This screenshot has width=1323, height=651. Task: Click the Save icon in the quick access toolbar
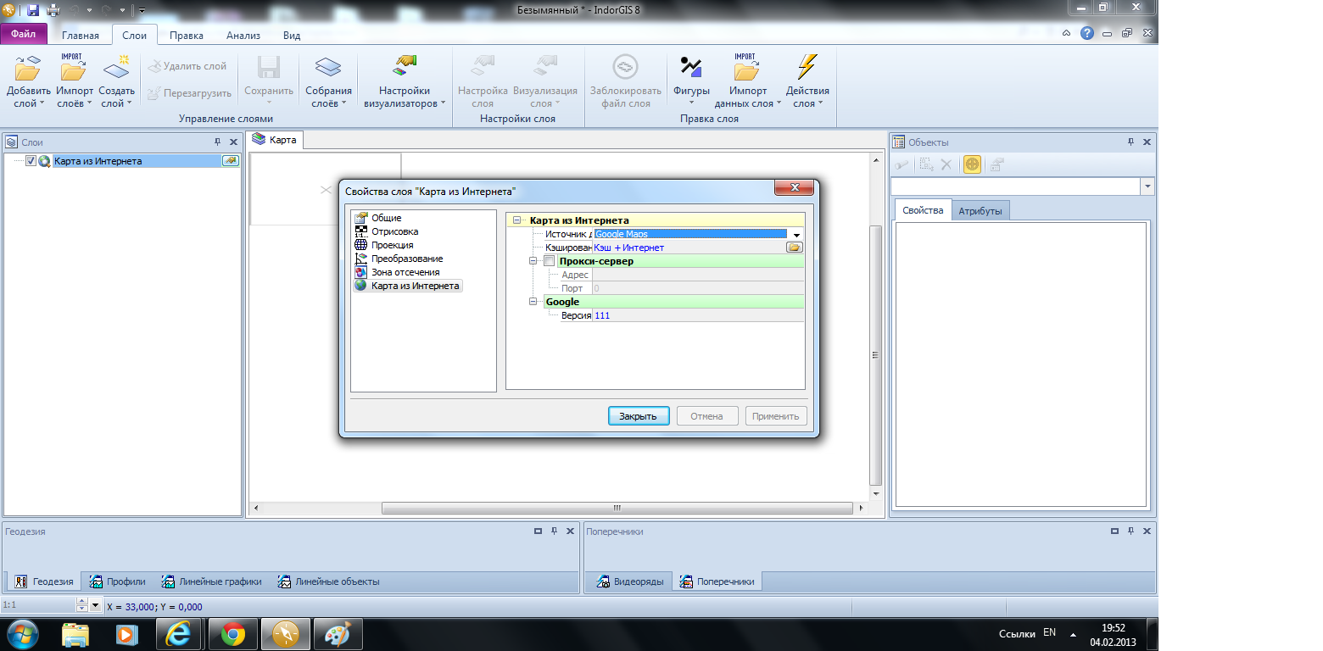pos(34,10)
